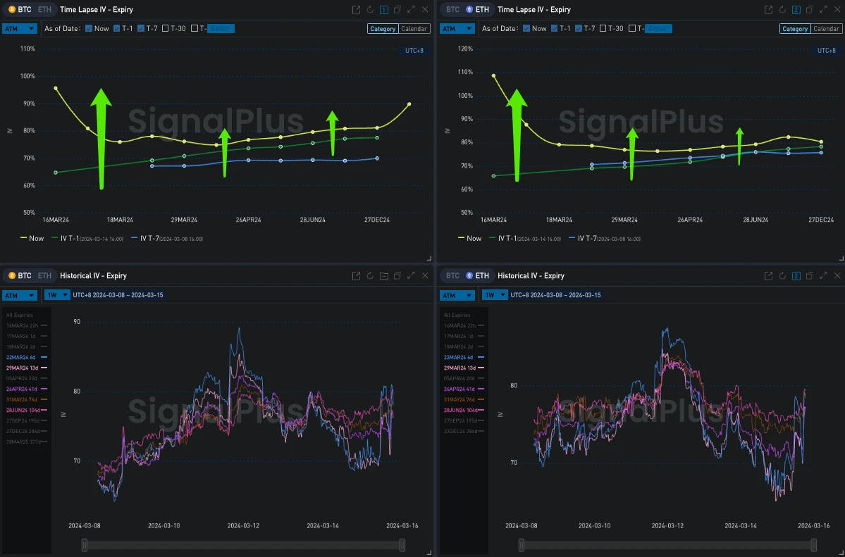Open BTC Time Lapse IV in new window

point(356,9)
